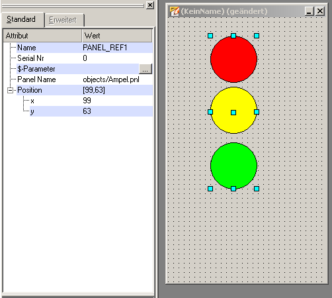Select the top-right cyan selection handle
Screen dimensions: 332x298
coord(257,36)
